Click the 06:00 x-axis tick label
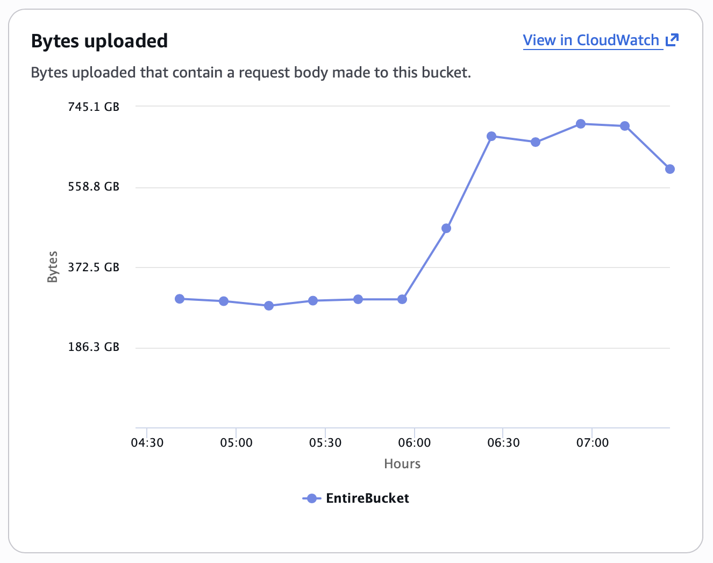The height and width of the screenshot is (563, 713). (414, 443)
